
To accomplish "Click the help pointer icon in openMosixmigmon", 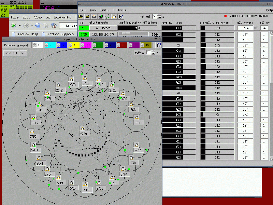I will (x=159, y=45).
